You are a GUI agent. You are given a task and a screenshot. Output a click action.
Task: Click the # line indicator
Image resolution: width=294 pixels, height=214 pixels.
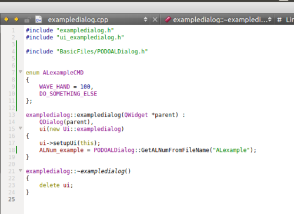pos(279,20)
